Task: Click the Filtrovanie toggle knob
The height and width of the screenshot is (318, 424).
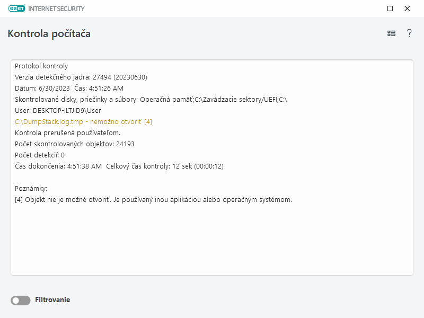Action: pyautogui.click(x=16, y=300)
